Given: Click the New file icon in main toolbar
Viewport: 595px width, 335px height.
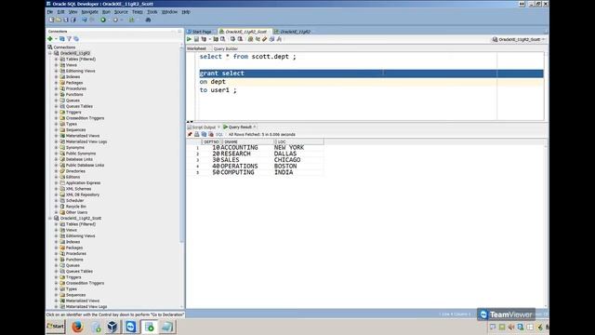Looking at the screenshot, I should pyautogui.click(x=52, y=20).
